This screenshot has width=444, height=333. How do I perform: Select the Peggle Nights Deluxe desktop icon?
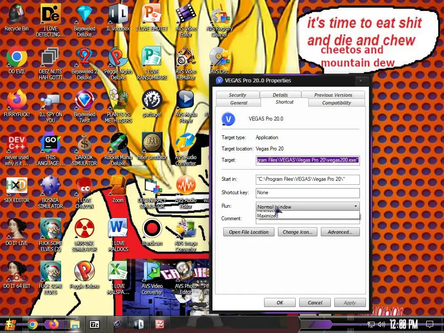pyautogui.click(x=118, y=63)
